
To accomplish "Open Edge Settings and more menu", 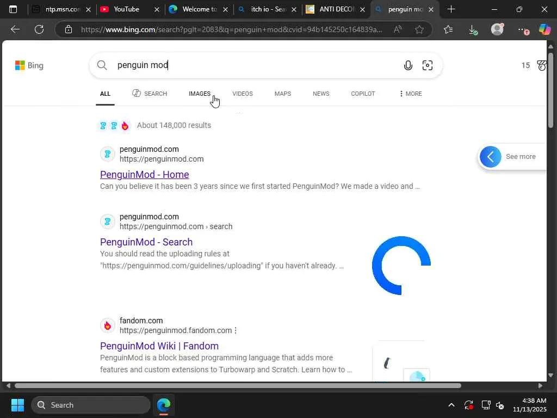I will (x=523, y=30).
